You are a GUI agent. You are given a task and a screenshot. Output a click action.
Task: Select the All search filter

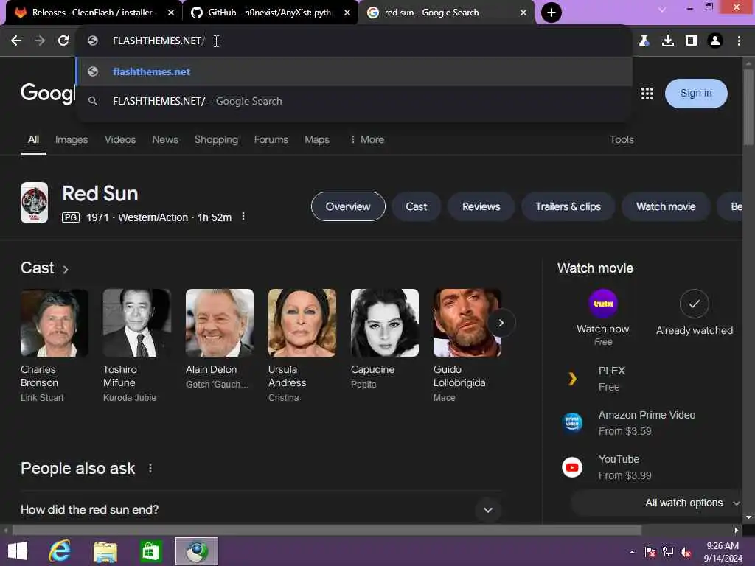pos(33,139)
